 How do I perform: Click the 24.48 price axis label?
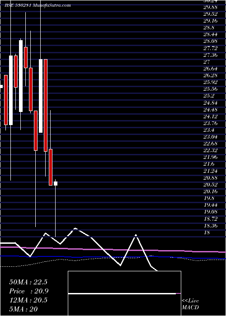pos(211,109)
